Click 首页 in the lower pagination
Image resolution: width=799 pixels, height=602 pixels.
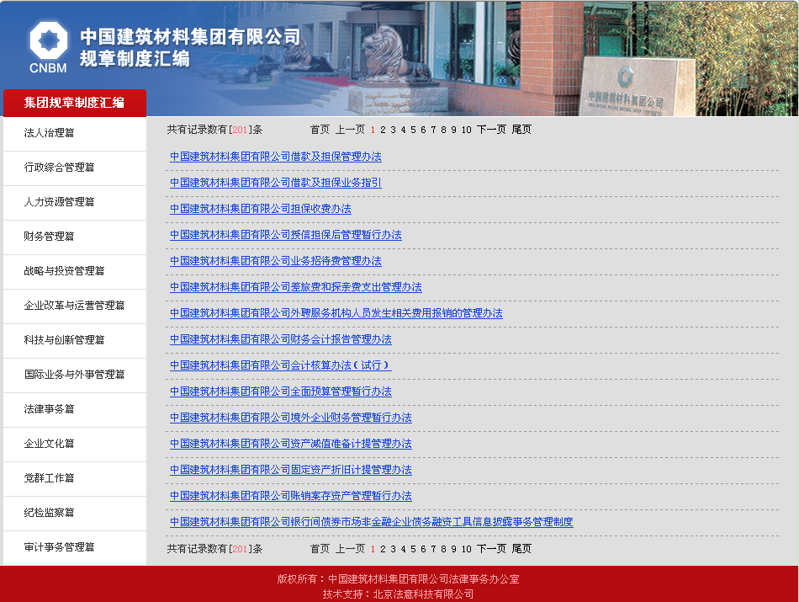pos(320,549)
